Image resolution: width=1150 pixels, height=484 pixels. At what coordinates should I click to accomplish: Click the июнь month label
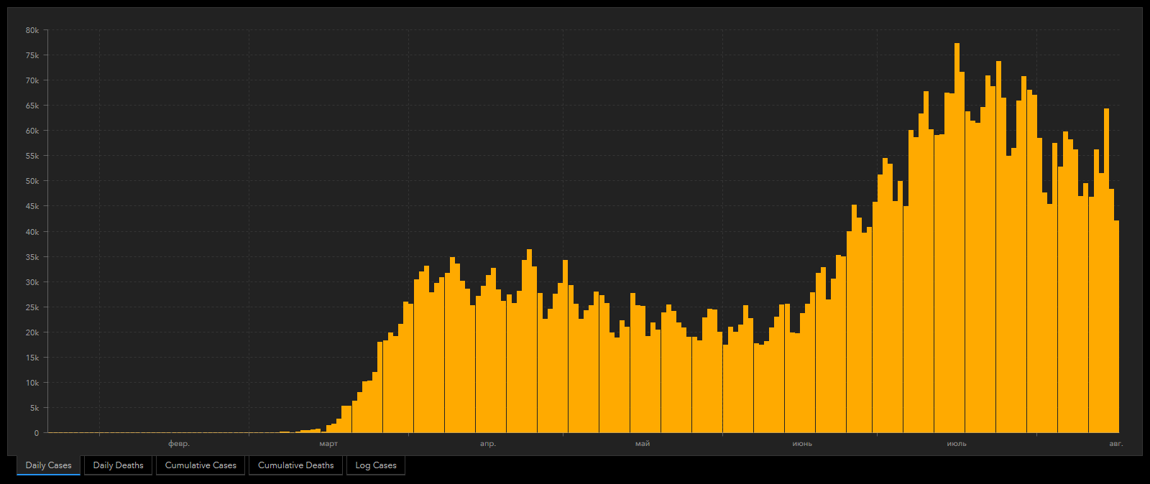(802, 444)
